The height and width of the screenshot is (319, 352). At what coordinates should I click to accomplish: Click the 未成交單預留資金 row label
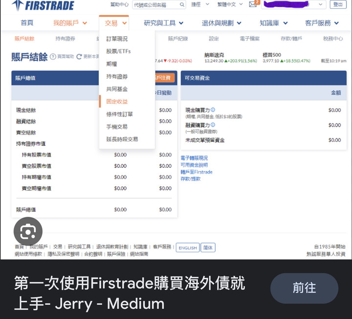point(205,140)
